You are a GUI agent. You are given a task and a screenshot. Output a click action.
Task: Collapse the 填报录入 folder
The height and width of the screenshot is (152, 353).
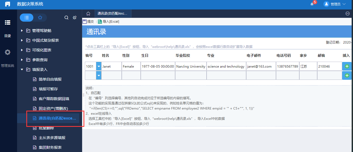(x=22, y=70)
